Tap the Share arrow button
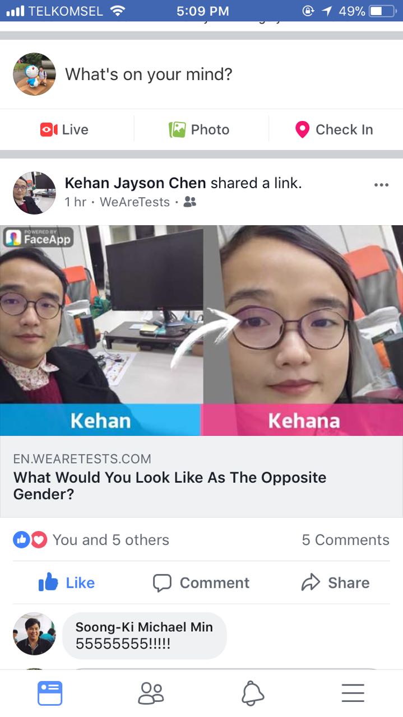The height and width of the screenshot is (717, 403). click(335, 583)
